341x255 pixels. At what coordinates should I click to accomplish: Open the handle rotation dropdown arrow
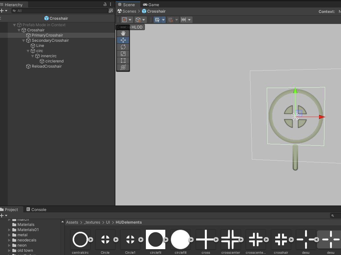click(x=144, y=20)
